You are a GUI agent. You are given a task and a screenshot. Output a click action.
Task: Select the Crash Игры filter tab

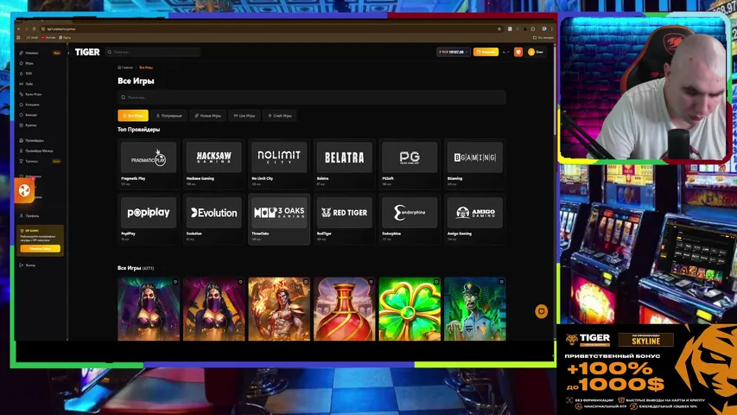pos(280,115)
